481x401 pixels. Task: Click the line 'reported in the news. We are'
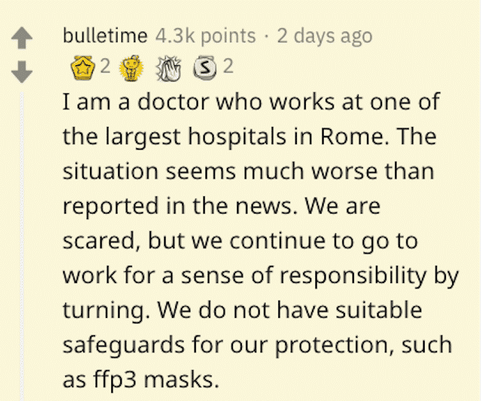coord(221,205)
